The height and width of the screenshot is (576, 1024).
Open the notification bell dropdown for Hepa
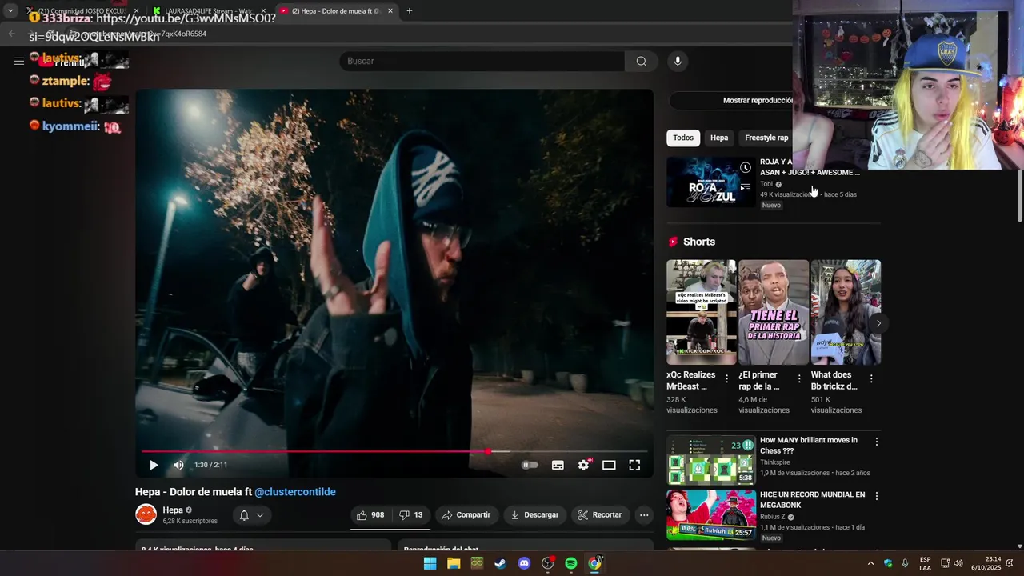tap(251, 515)
